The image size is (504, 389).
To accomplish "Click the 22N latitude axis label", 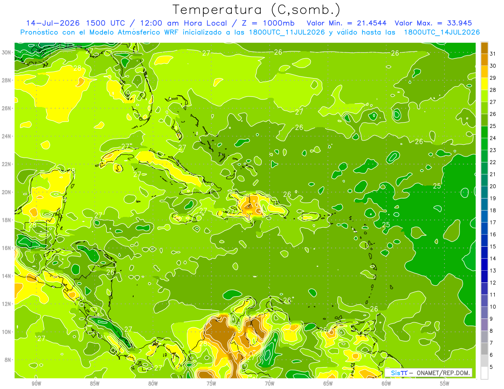I will click(x=7, y=164).
